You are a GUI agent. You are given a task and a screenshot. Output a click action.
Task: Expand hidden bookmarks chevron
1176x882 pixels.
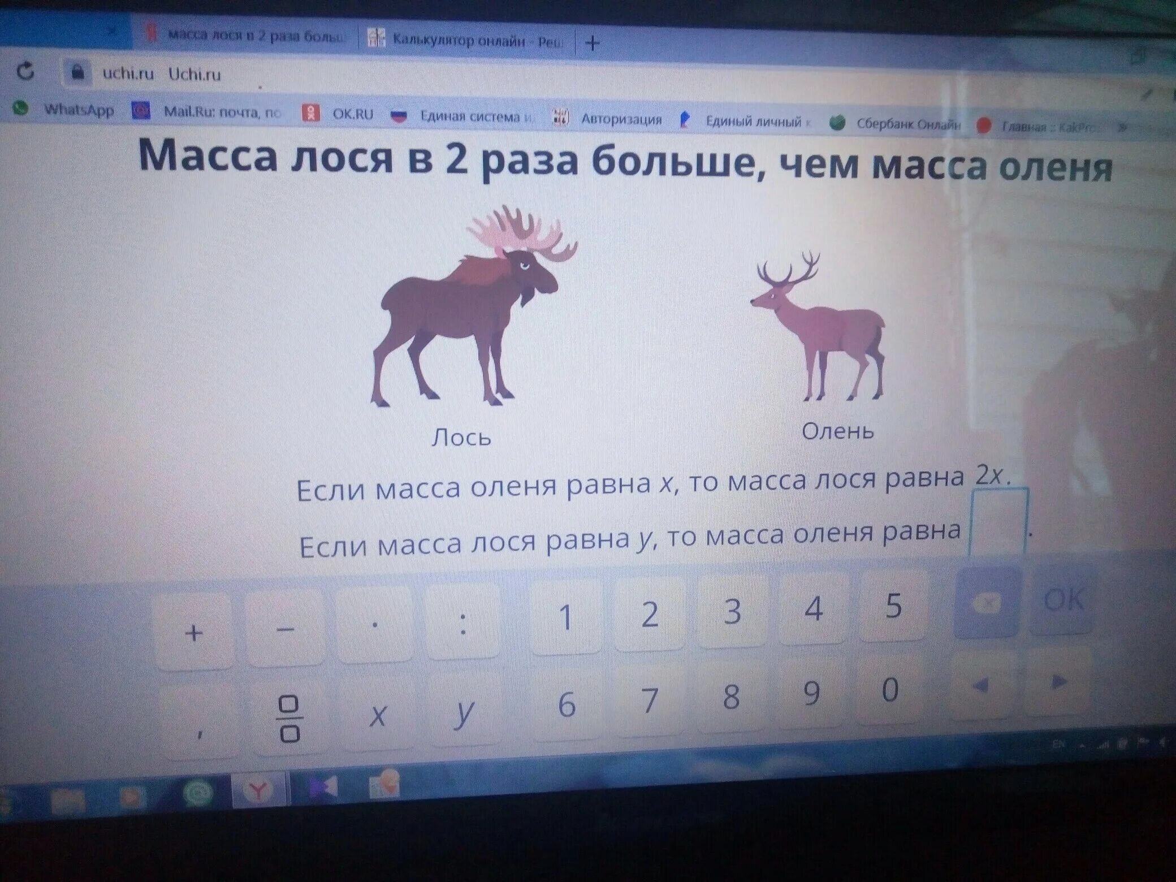coord(1122,128)
